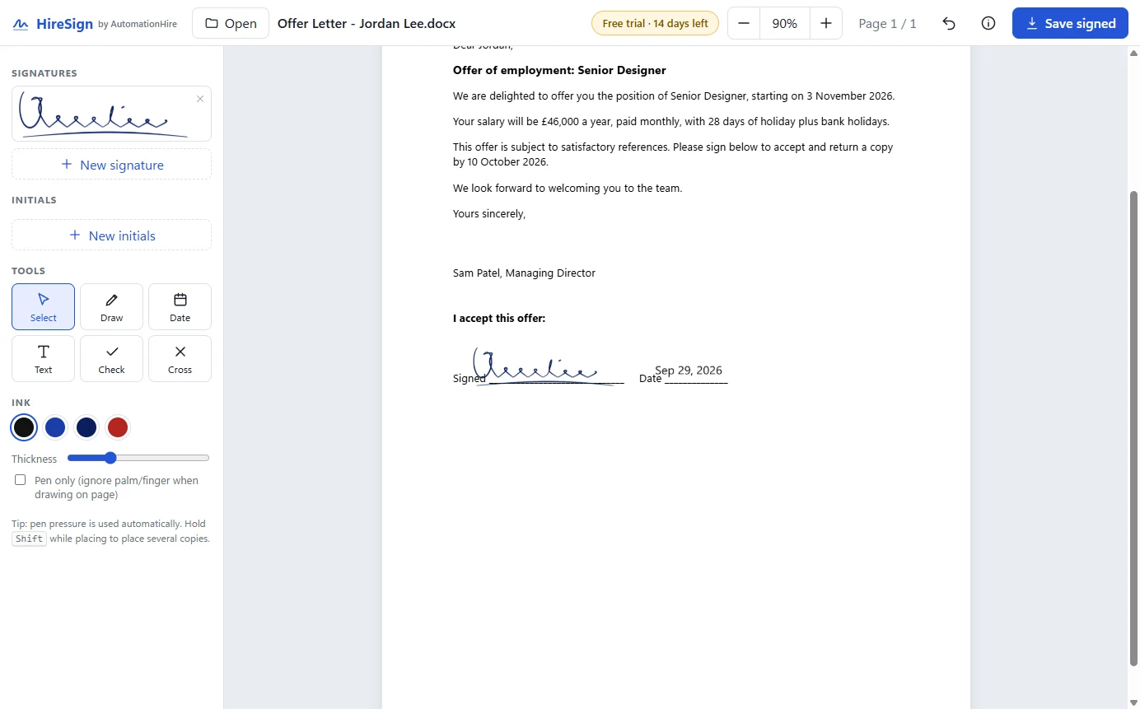Screen dimensions: 1140x709
Task: Click Save signed button
Action: pyautogui.click(x=1070, y=23)
